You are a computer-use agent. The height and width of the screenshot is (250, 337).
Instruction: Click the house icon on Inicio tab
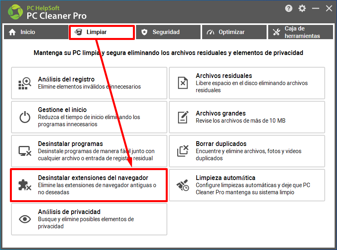(12, 32)
